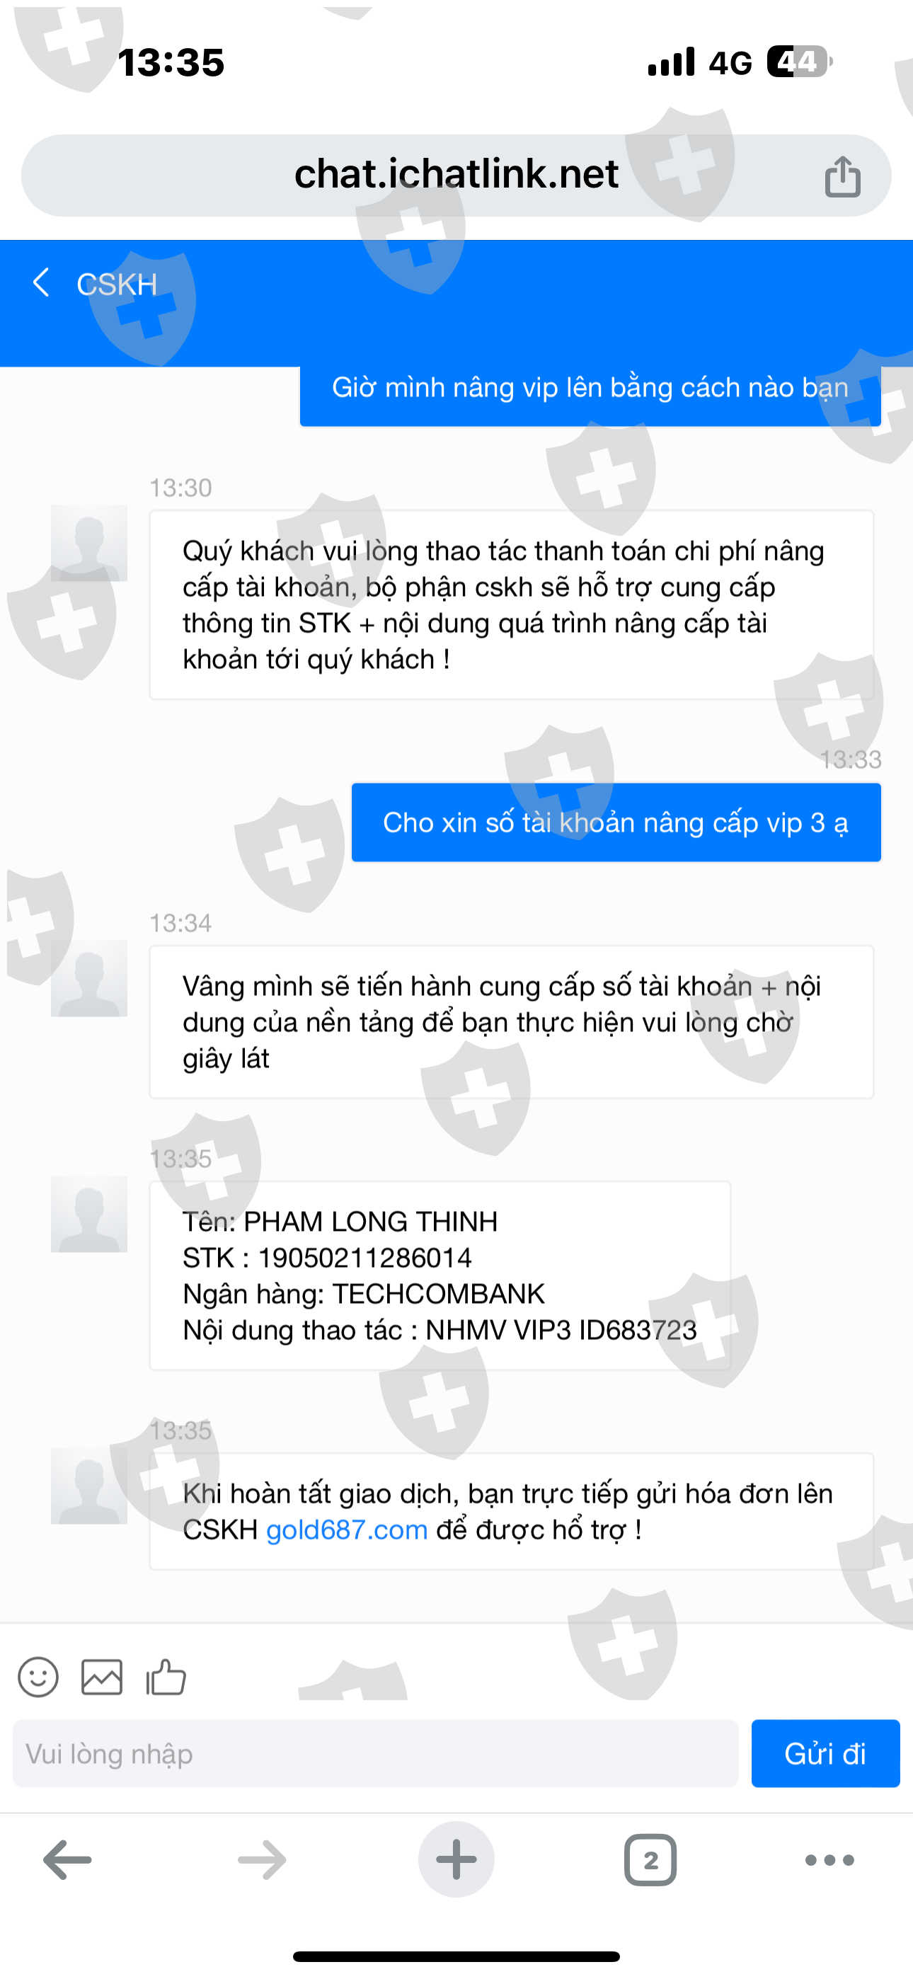The height and width of the screenshot is (1979, 913).
Task: Focus the Vui lòng nhập message field
Action: coord(376,1754)
